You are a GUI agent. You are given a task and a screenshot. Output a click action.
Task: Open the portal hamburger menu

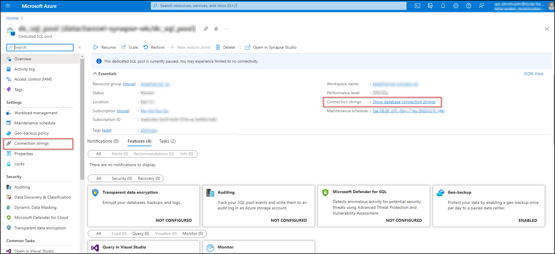(x=8, y=6)
